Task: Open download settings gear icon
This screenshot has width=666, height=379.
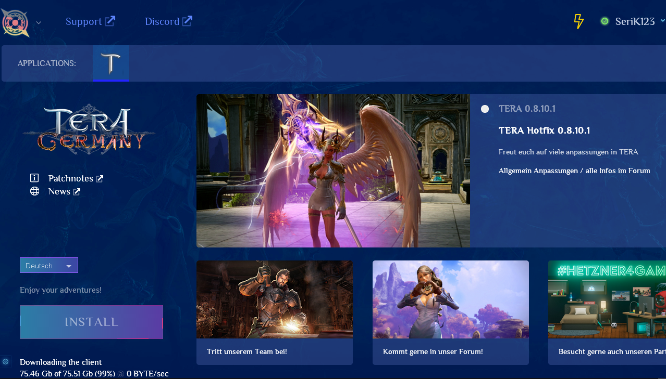Action: click(x=6, y=361)
